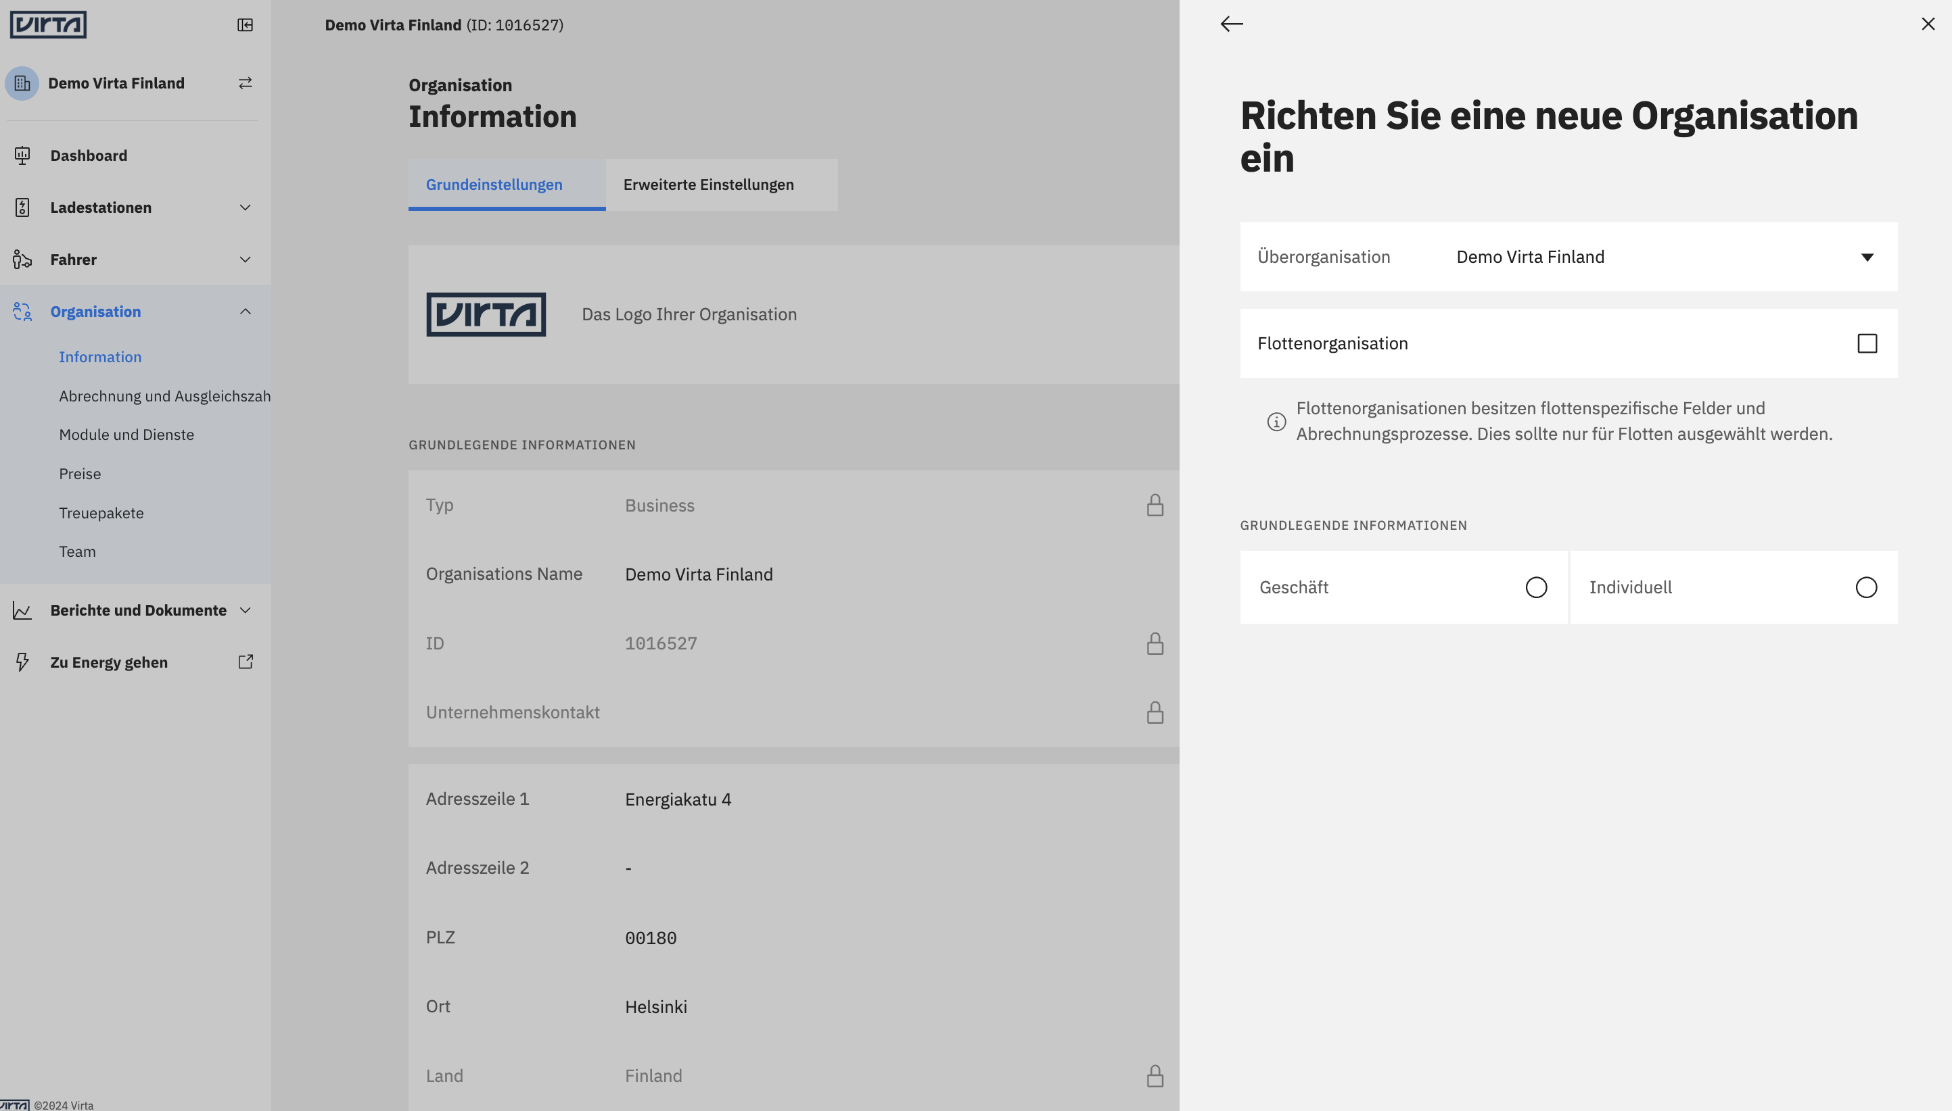Close the new organisation panel
This screenshot has height=1111, width=1952.
(x=1928, y=24)
